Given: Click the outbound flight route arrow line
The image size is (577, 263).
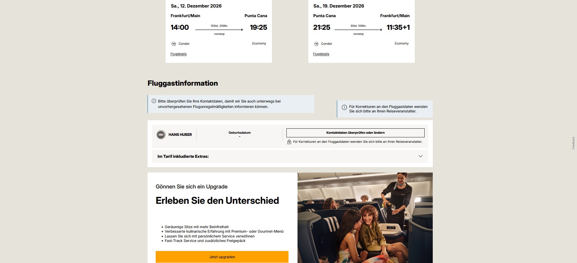Looking at the screenshot, I should pyautogui.click(x=219, y=30).
